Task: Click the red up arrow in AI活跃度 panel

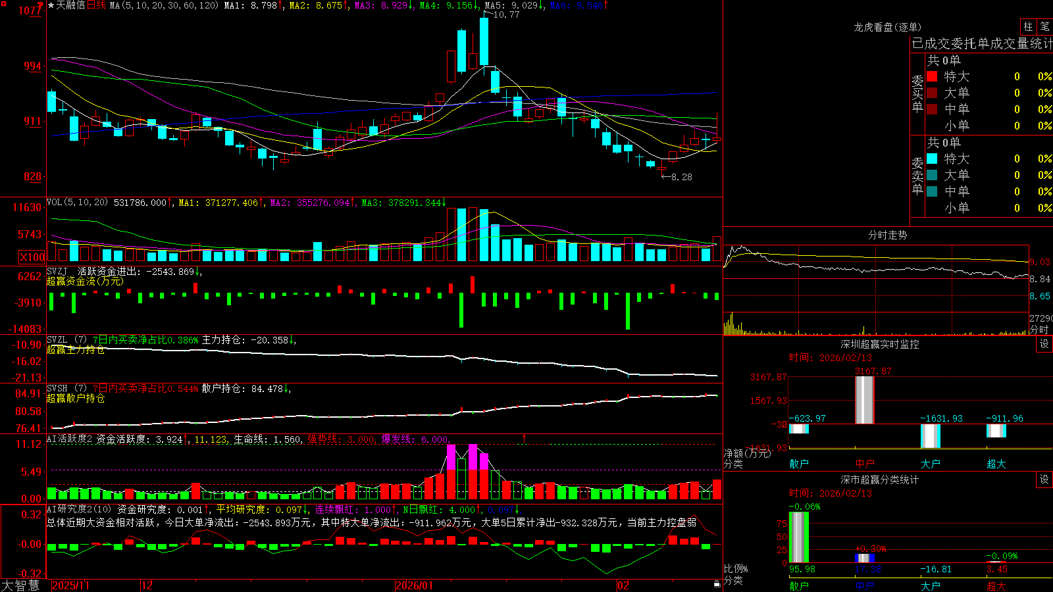Action: pos(525,438)
